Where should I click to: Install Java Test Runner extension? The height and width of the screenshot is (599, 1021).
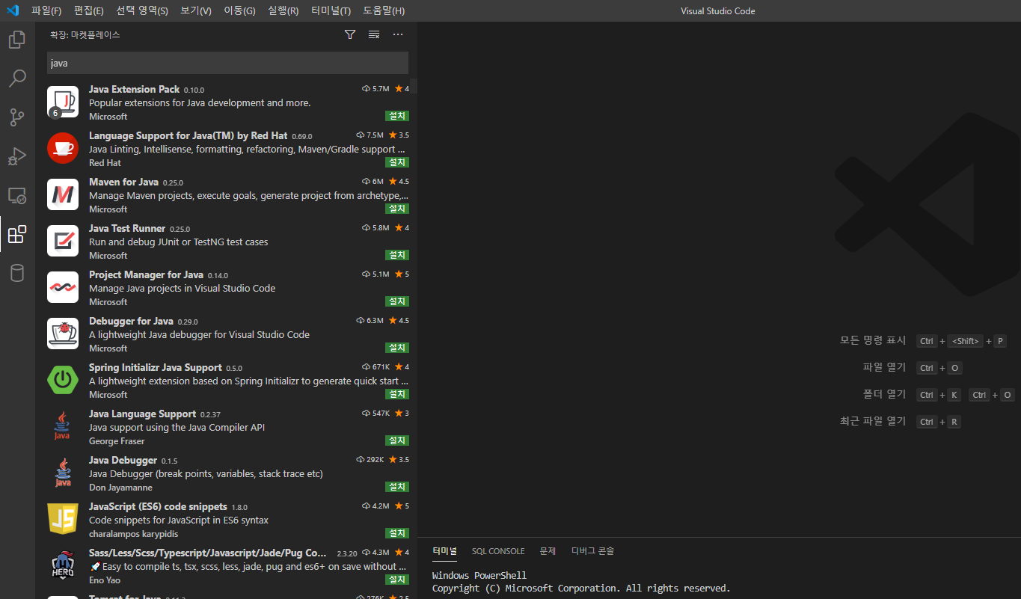click(x=397, y=255)
